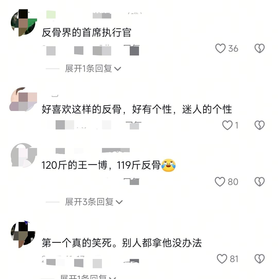
Task: Dislike the comment with 36 likes
Action: (x=259, y=48)
